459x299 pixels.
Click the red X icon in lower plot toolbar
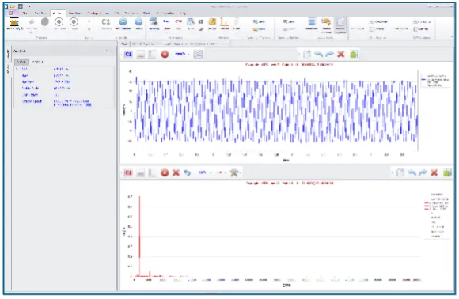click(x=176, y=173)
